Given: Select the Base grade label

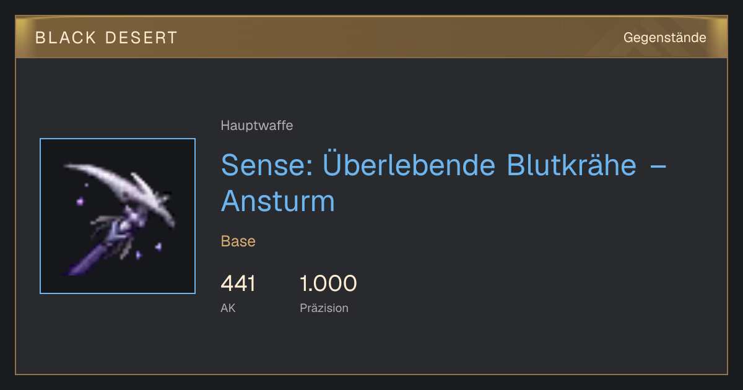Looking at the screenshot, I should click(x=238, y=241).
